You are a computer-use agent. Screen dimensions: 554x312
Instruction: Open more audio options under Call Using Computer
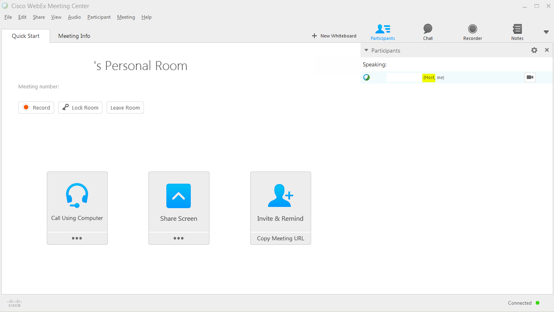[x=77, y=238]
